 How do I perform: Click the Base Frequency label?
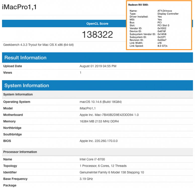click(x=15, y=179)
